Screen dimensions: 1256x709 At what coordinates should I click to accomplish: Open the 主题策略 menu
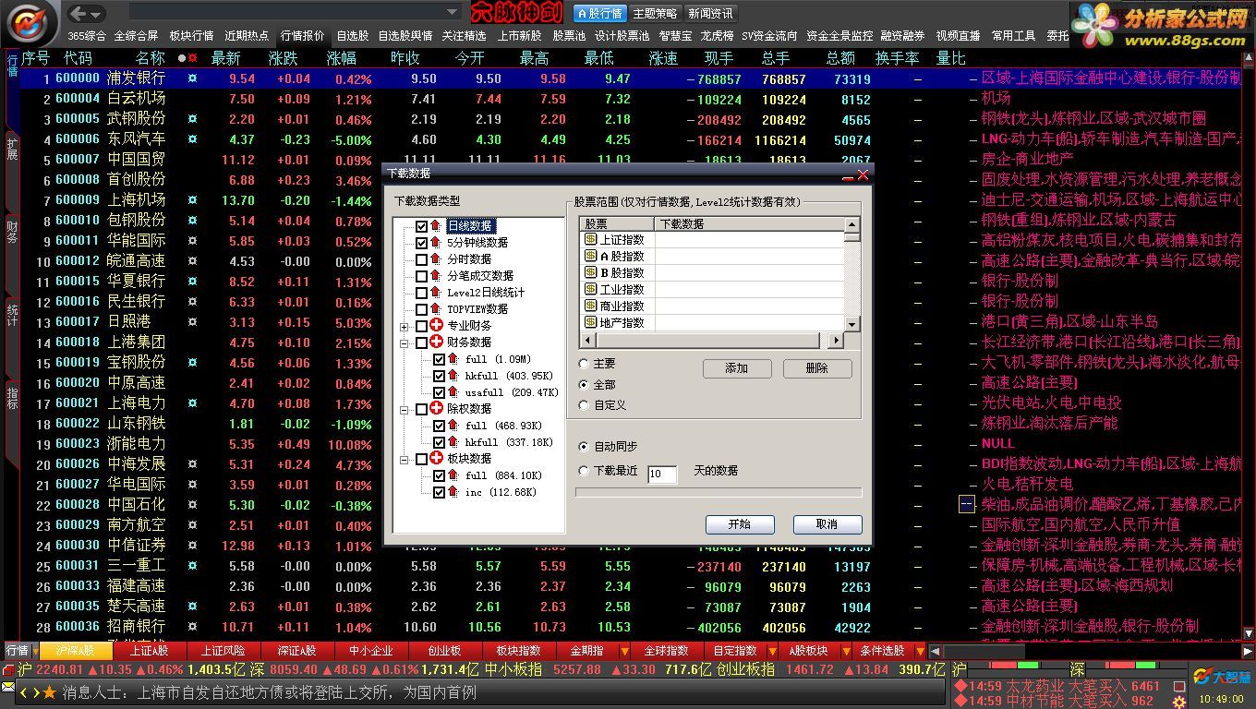[656, 14]
